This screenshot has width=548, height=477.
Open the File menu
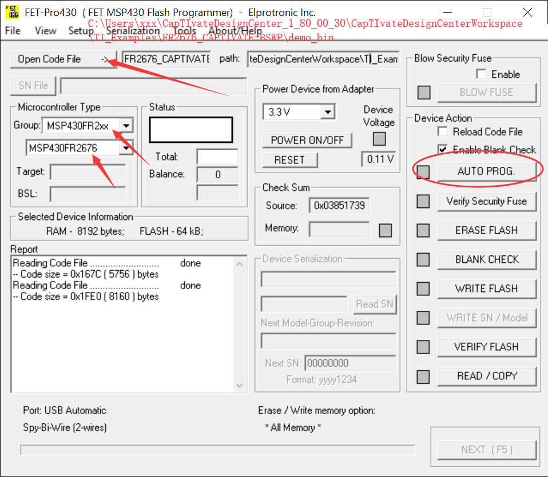click(x=13, y=31)
